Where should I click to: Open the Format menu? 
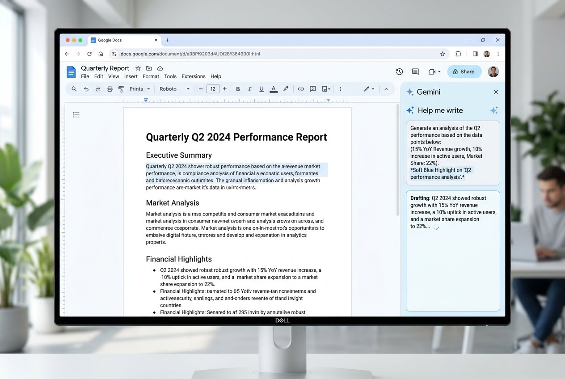point(151,76)
